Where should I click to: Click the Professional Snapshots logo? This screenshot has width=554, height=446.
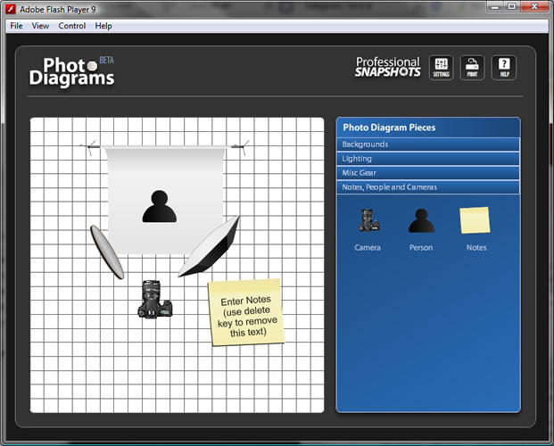[387, 67]
